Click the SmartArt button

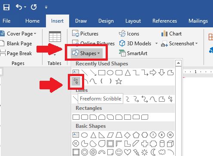click(133, 53)
